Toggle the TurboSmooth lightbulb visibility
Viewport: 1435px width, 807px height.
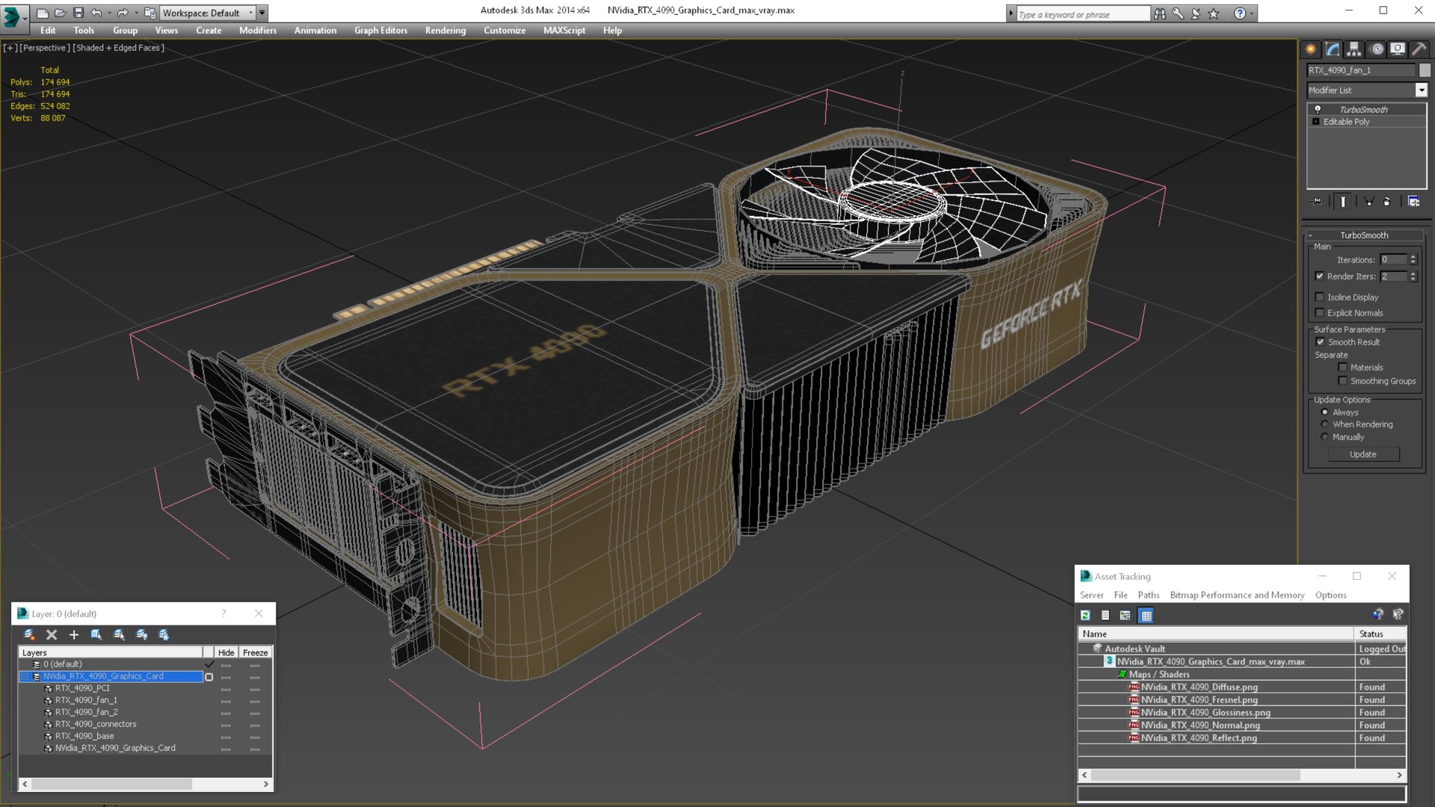(1318, 109)
